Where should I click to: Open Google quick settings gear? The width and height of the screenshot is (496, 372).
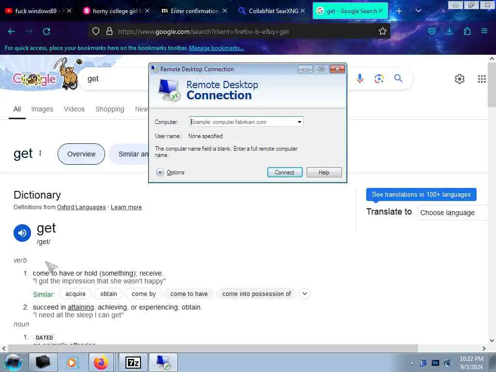pos(459,79)
